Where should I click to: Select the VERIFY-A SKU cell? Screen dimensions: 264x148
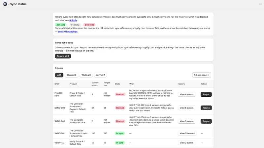point(59,143)
